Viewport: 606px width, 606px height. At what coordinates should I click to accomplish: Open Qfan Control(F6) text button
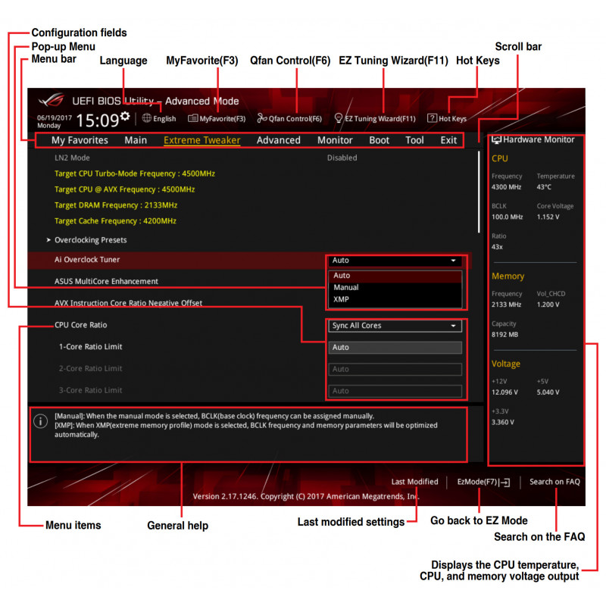coord(295,119)
